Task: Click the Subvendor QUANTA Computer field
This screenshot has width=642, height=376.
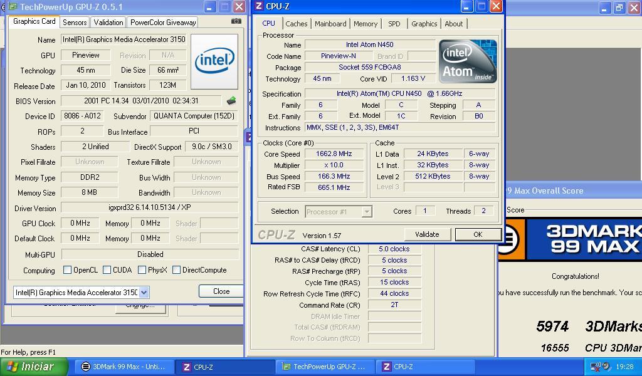Action: [x=194, y=116]
